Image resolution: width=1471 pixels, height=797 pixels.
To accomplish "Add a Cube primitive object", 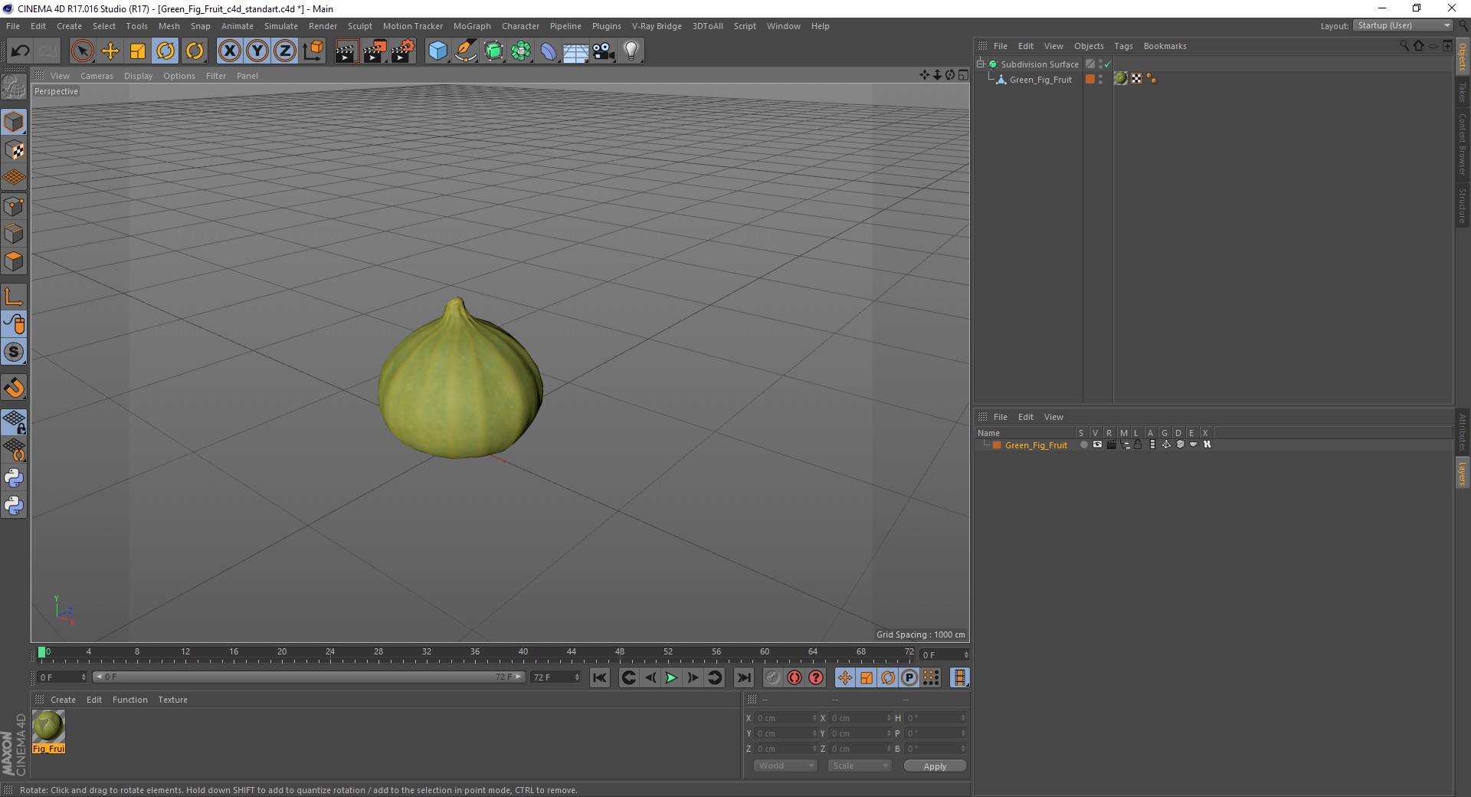I will tap(437, 51).
